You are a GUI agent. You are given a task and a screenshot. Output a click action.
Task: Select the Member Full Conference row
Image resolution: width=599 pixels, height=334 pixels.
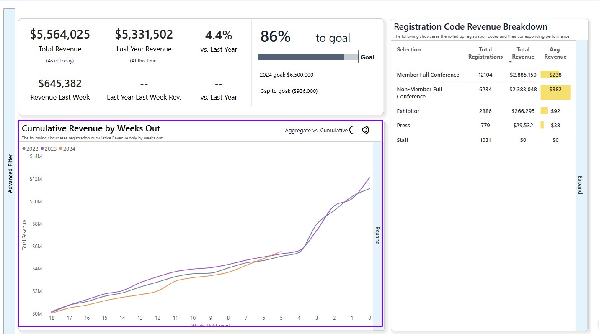pos(428,75)
